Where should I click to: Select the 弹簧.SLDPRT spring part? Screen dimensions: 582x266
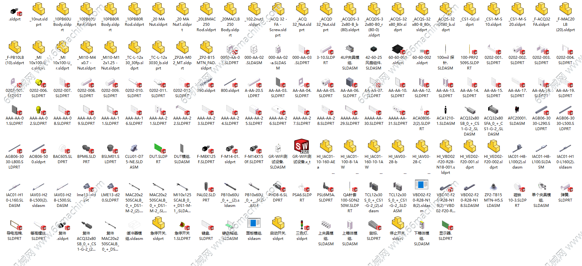(x=565, y=187)
